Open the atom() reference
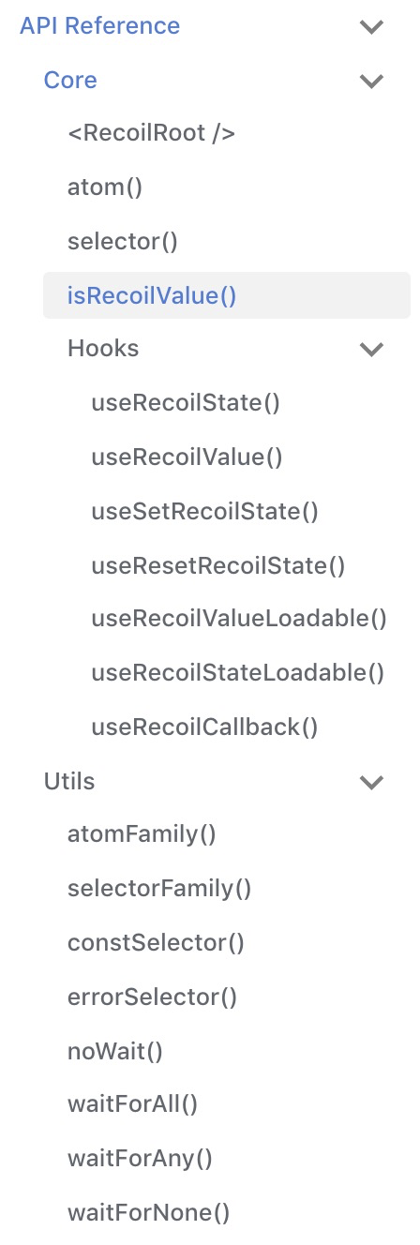This screenshot has width=420, height=1245. [x=105, y=187]
